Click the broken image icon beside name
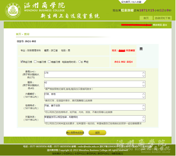Viewport: 176px width, 156px height. [x=141, y=49]
